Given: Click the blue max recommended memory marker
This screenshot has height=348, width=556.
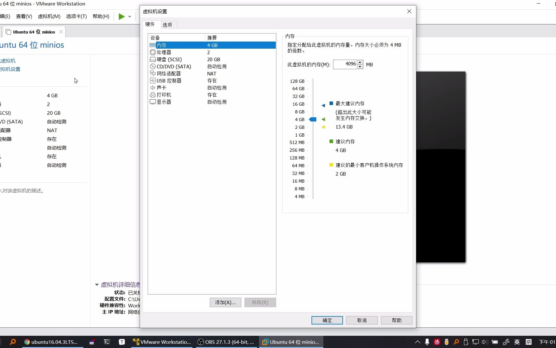Looking at the screenshot, I should pyautogui.click(x=323, y=105).
